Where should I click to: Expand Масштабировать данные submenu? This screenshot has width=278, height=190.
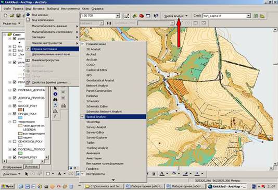[52, 26]
